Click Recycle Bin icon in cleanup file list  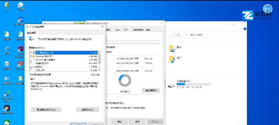click(33, 67)
